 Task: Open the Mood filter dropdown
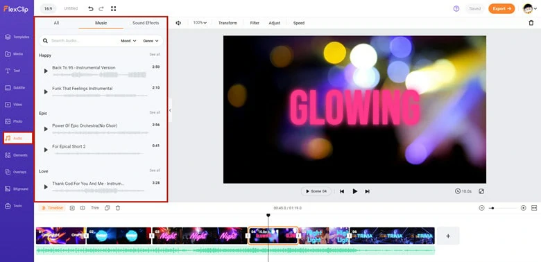128,41
